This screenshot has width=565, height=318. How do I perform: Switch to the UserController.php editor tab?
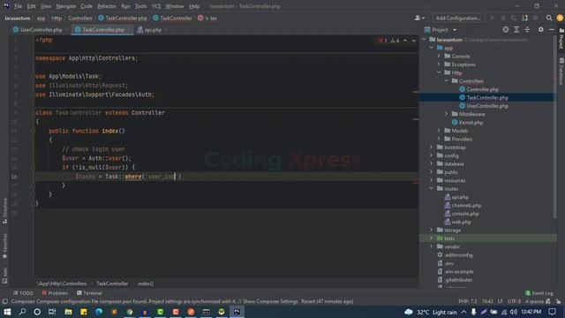[41, 30]
